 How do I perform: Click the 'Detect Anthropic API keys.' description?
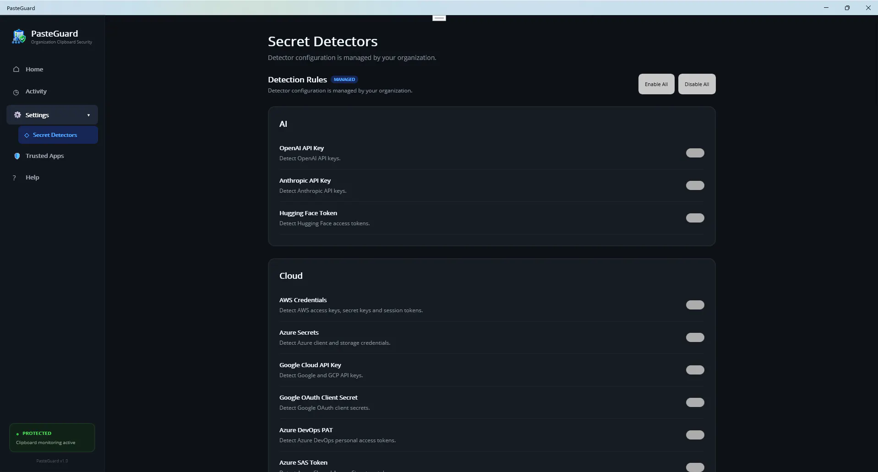click(313, 191)
